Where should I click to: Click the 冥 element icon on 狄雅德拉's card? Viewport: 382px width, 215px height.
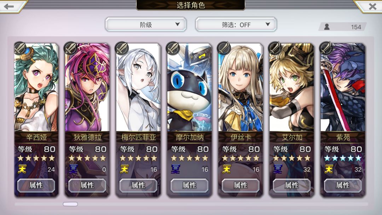point(73,169)
